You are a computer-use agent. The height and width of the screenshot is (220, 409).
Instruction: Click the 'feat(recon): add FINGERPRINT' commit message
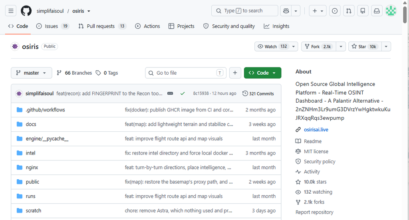click(x=109, y=93)
